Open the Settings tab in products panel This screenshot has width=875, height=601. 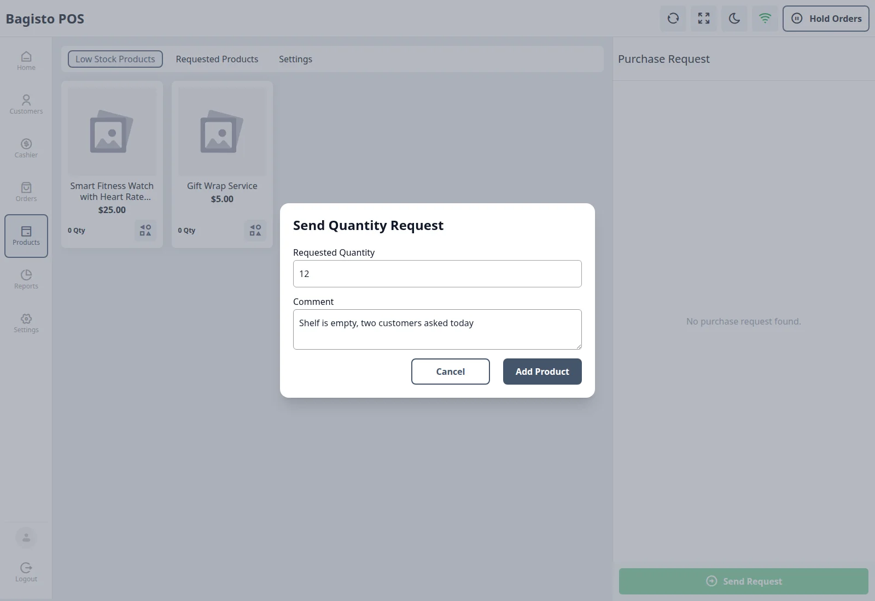point(295,59)
